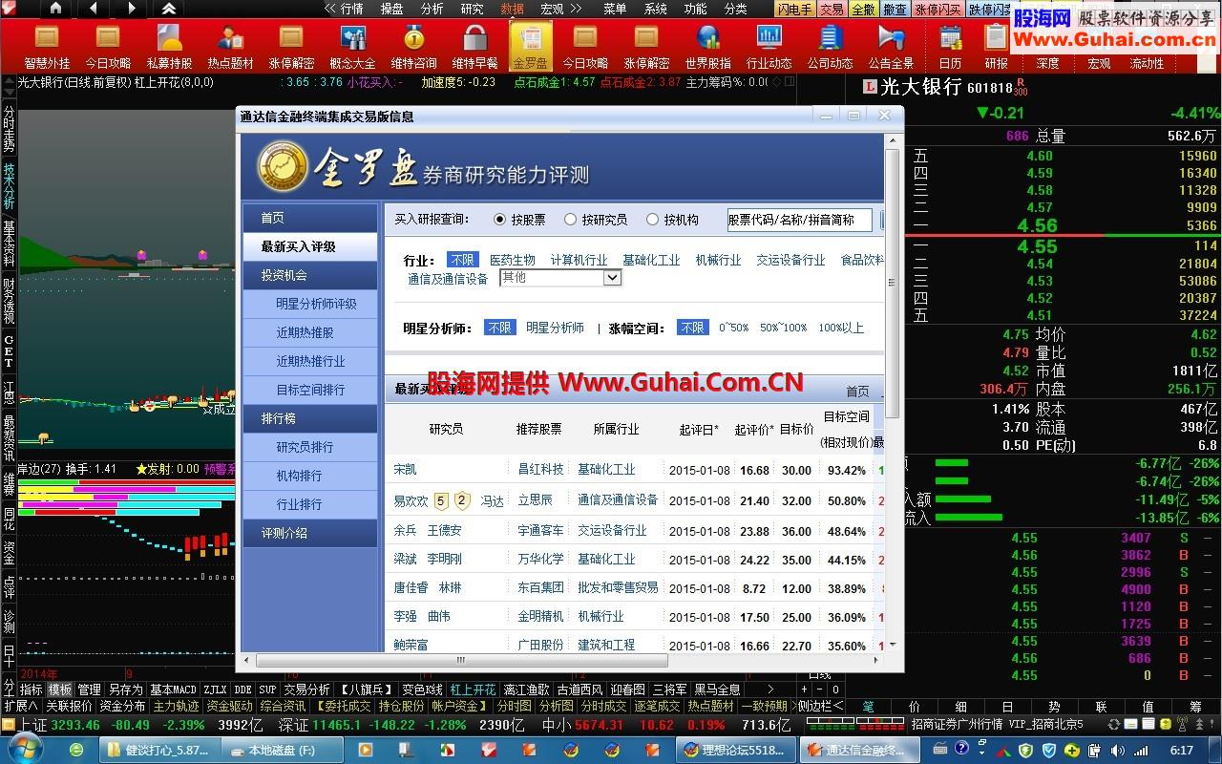
Task: Open 研究员排行 in dialog sidebar
Action: 305,447
